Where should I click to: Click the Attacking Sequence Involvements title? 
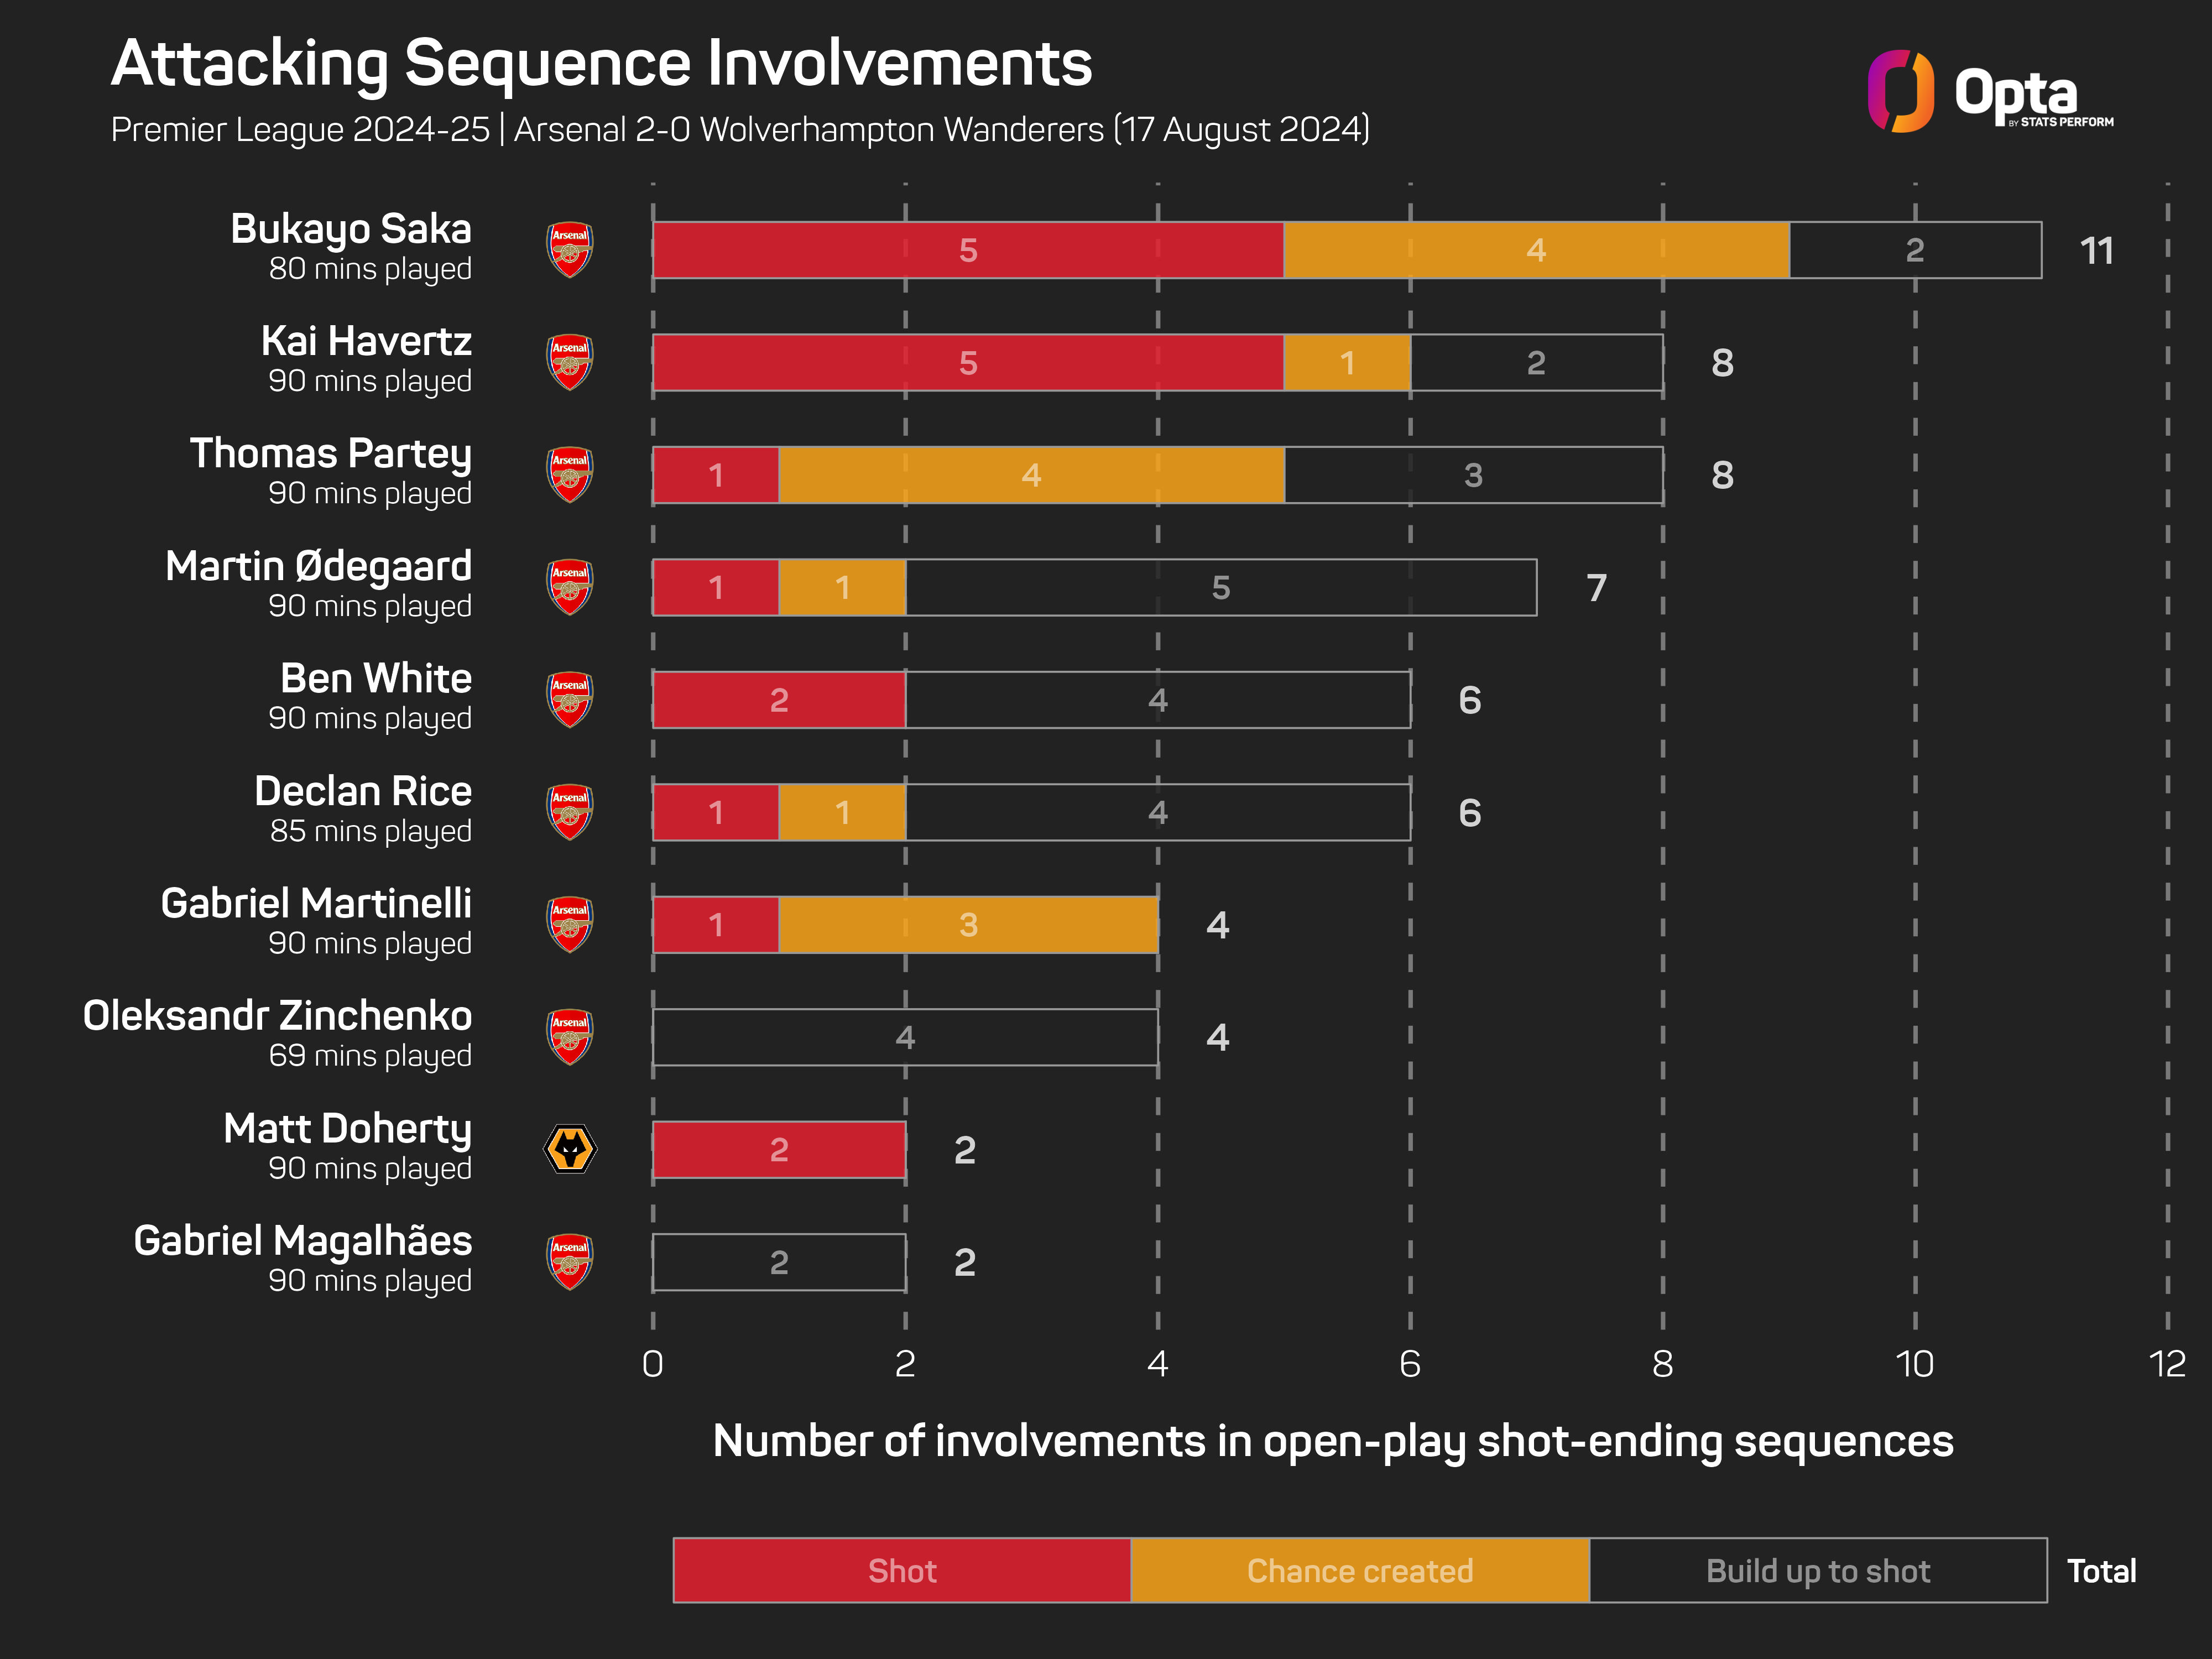[601, 64]
